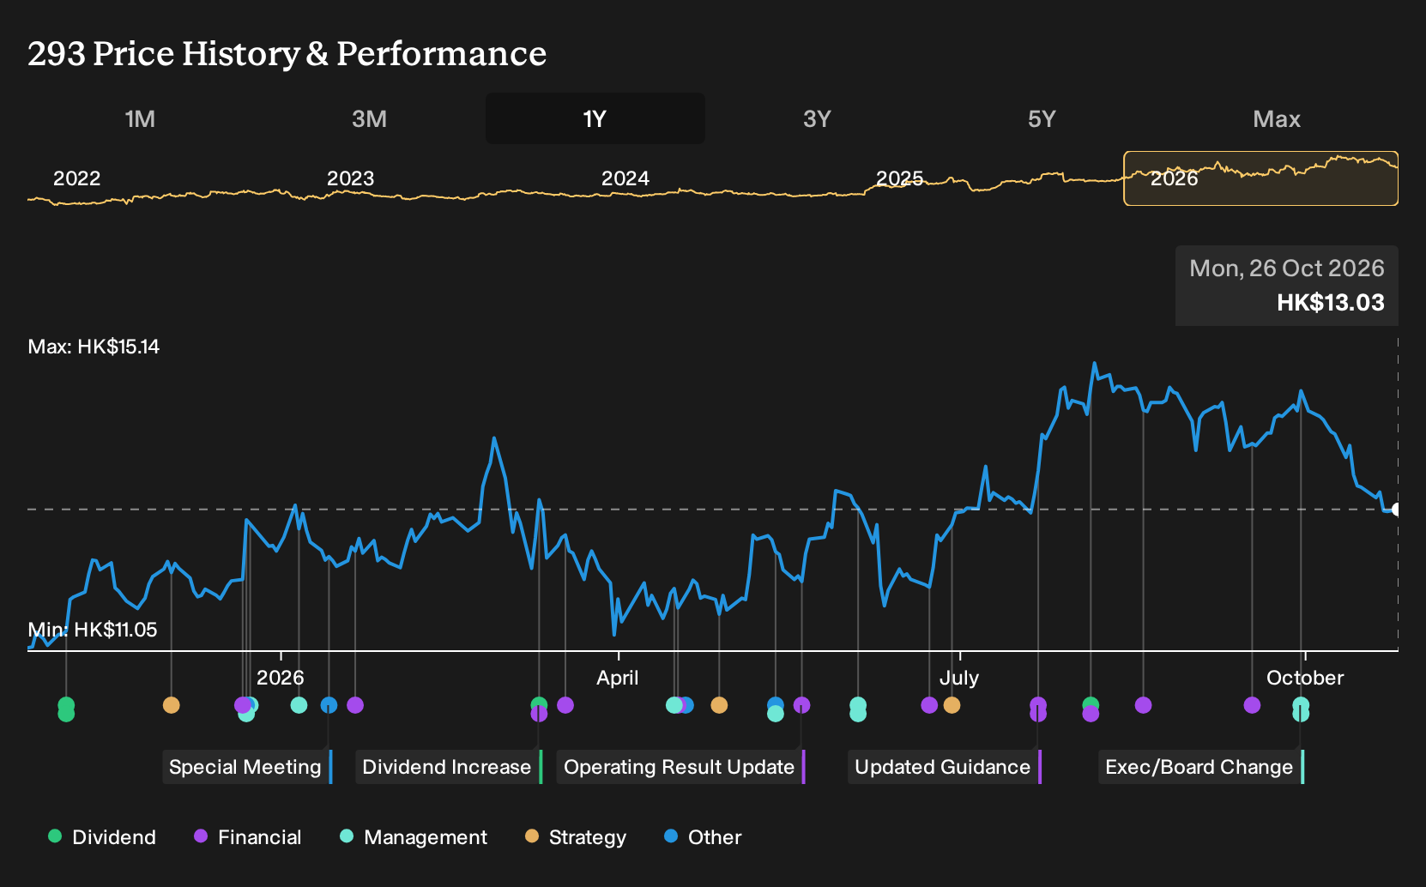Click the Max: HK$15.14 label

pos(94,347)
